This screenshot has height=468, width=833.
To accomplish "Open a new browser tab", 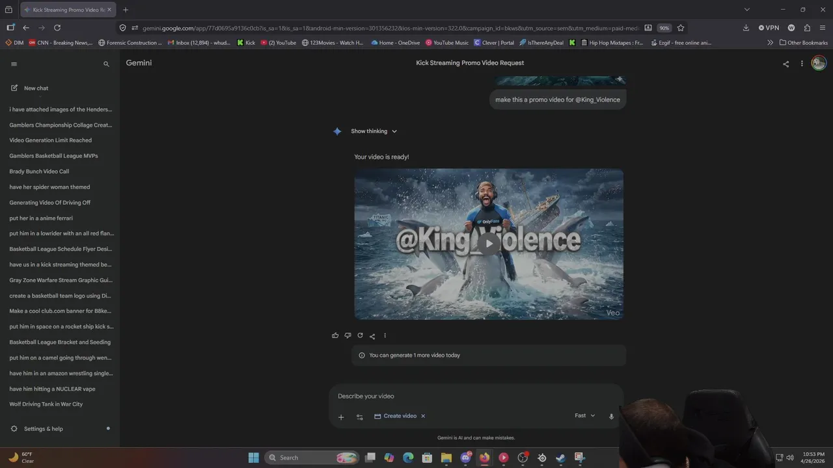I will click(x=126, y=10).
